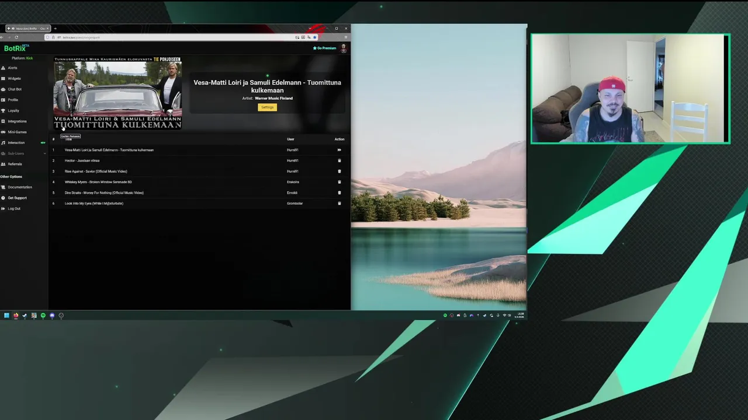Select Dire Straits - Money For Nothing title
The height and width of the screenshot is (420, 748).
[104, 192]
